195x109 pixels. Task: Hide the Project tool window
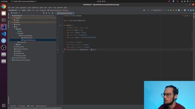(x=55, y=13)
